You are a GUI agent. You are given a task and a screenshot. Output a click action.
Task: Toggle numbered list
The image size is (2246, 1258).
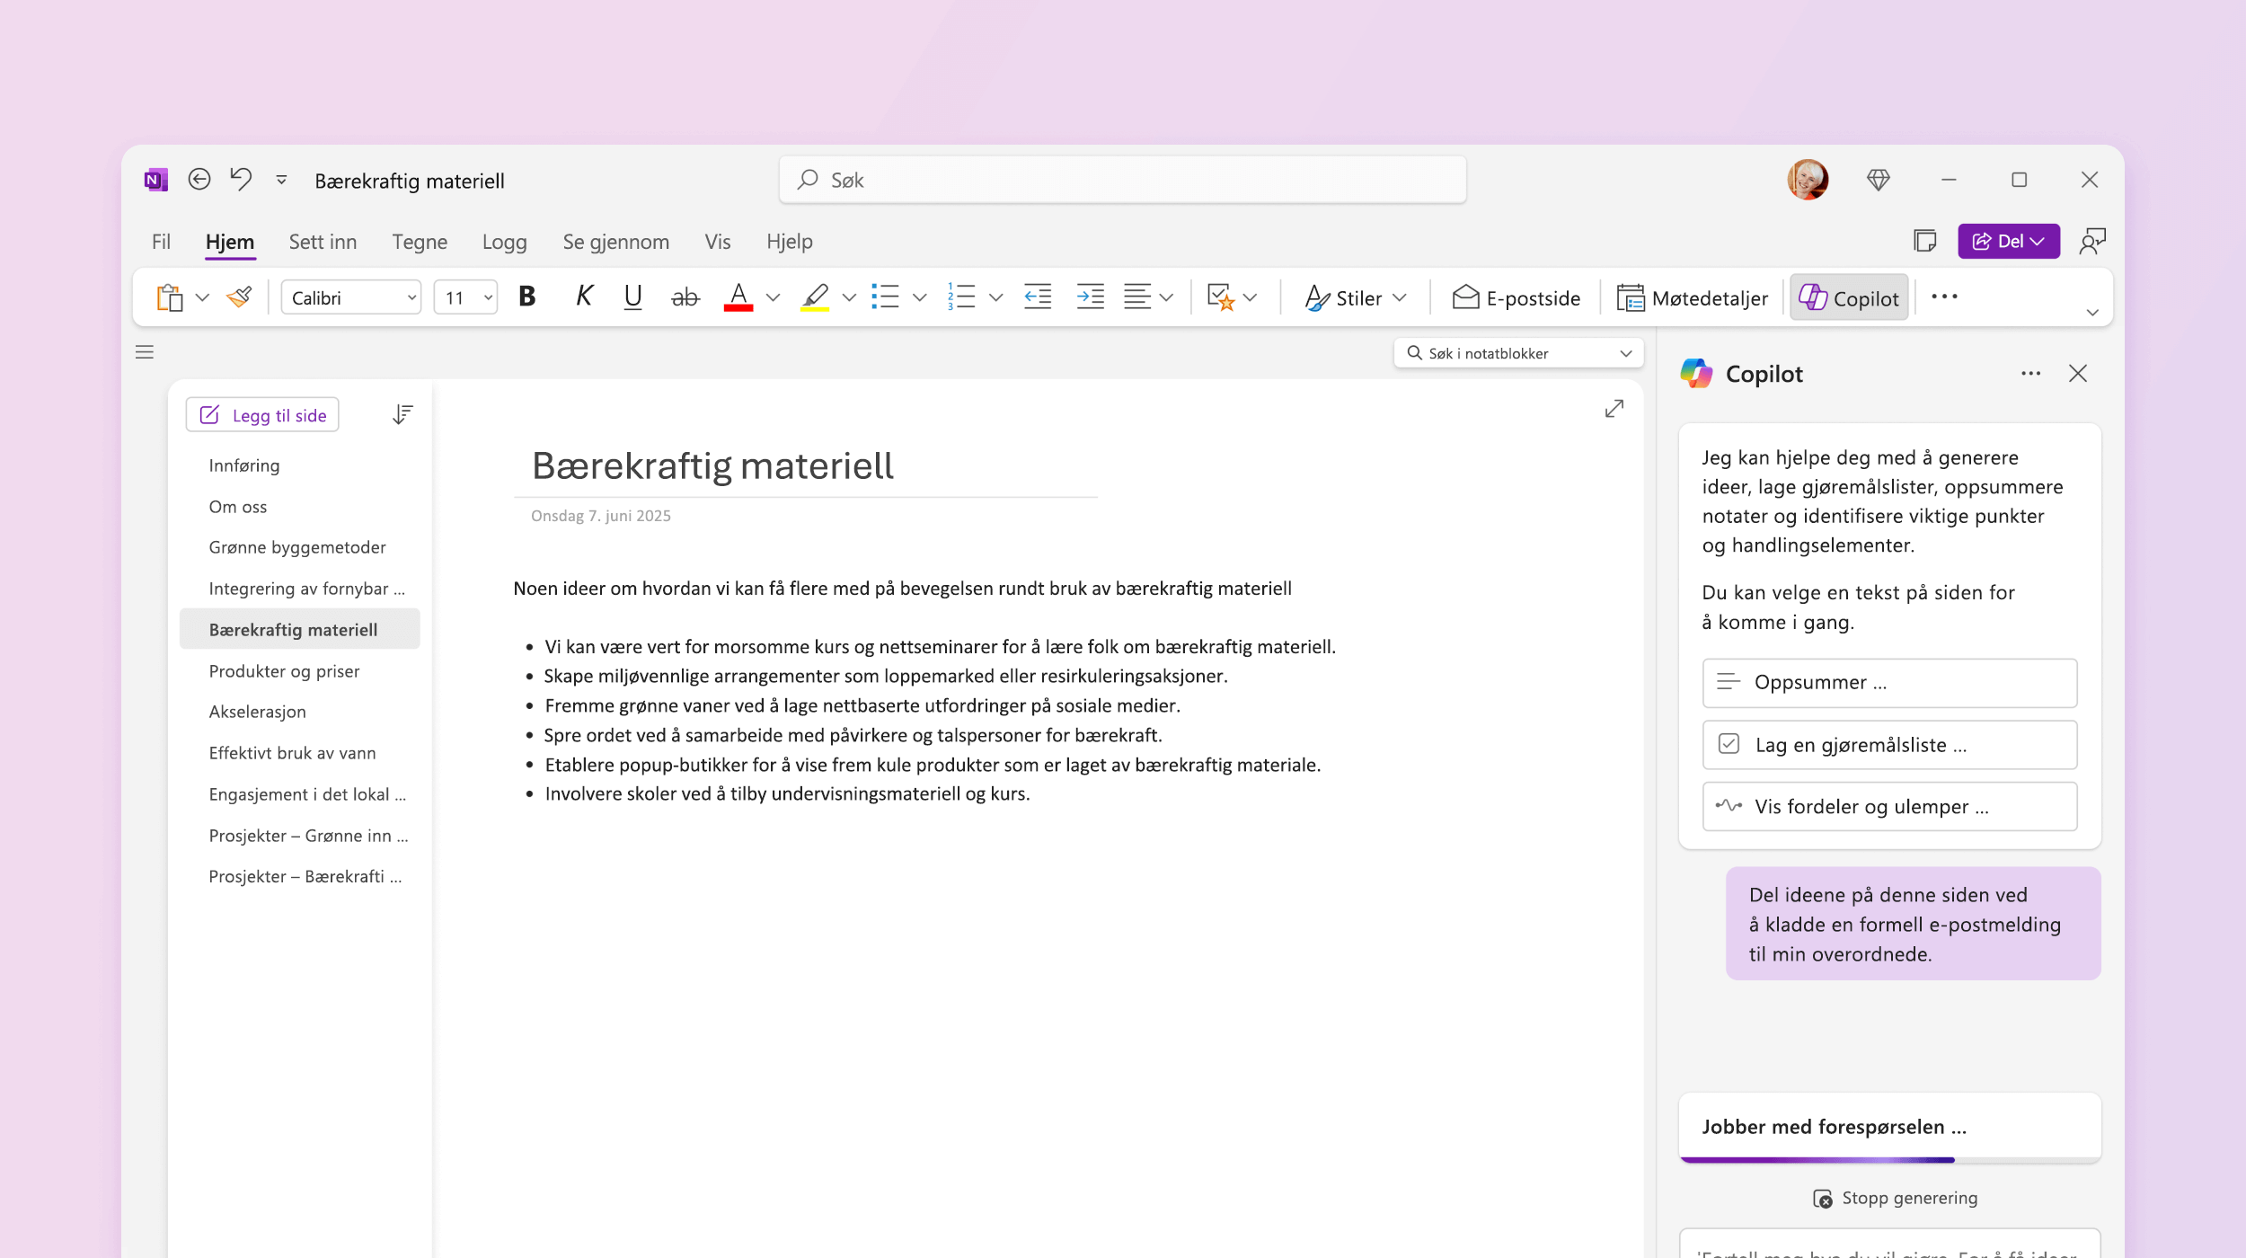pyautogui.click(x=961, y=297)
